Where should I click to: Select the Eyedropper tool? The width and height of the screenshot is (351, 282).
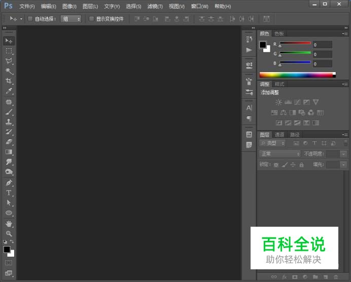(x=9, y=91)
